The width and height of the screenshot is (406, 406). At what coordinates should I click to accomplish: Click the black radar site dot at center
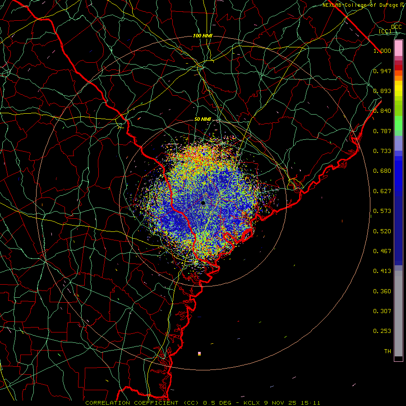coord(203,203)
